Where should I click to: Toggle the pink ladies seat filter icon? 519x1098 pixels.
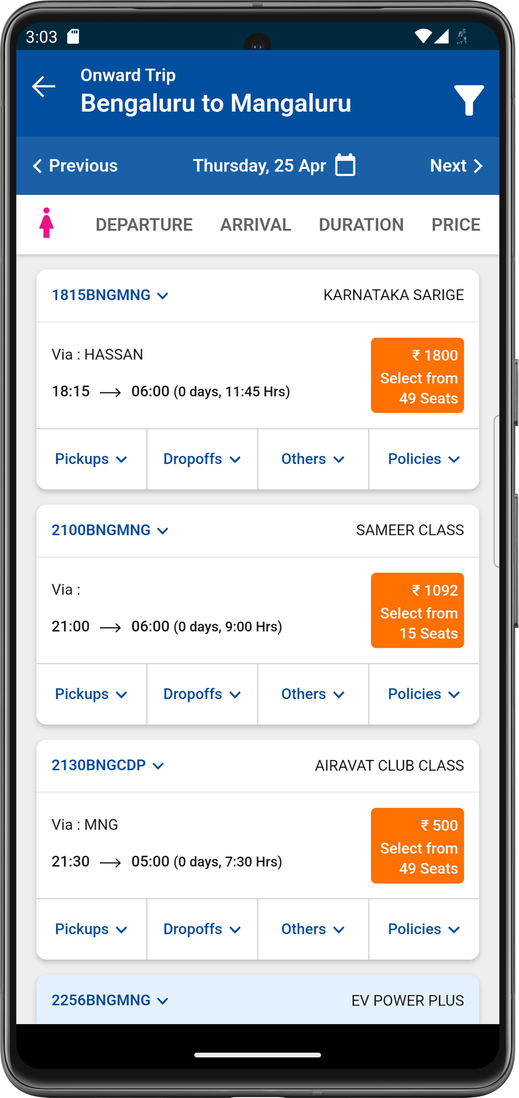(46, 223)
